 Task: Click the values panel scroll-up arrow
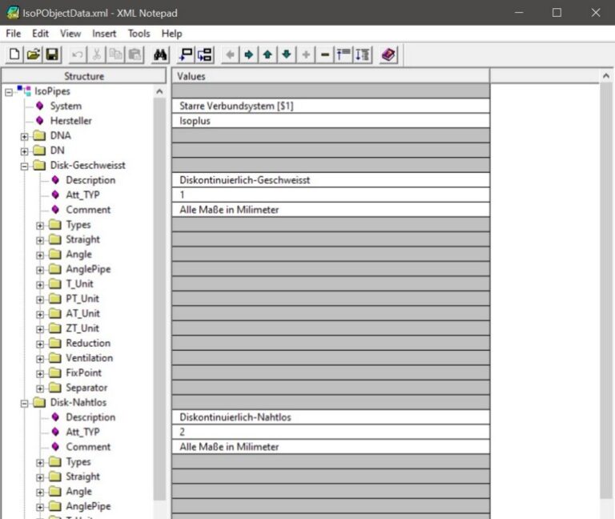[606, 76]
